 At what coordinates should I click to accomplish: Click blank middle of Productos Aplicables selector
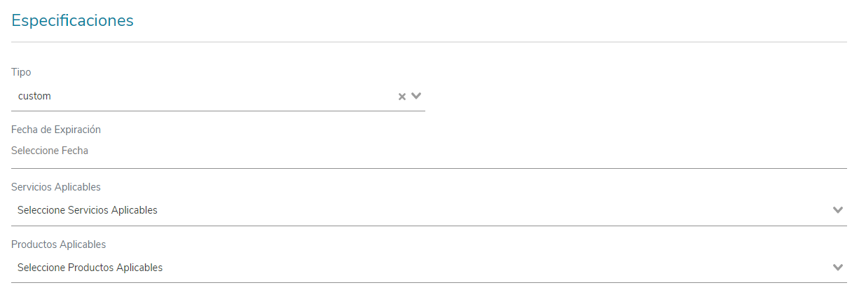(x=490, y=268)
